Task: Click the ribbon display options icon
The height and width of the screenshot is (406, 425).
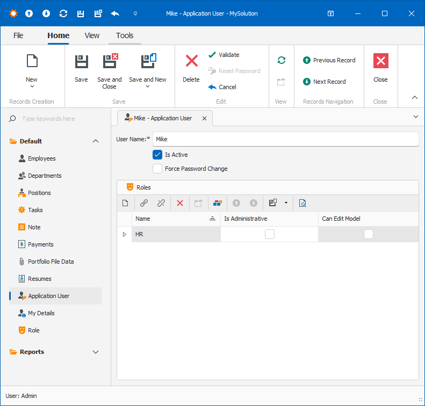Action: click(x=330, y=13)
